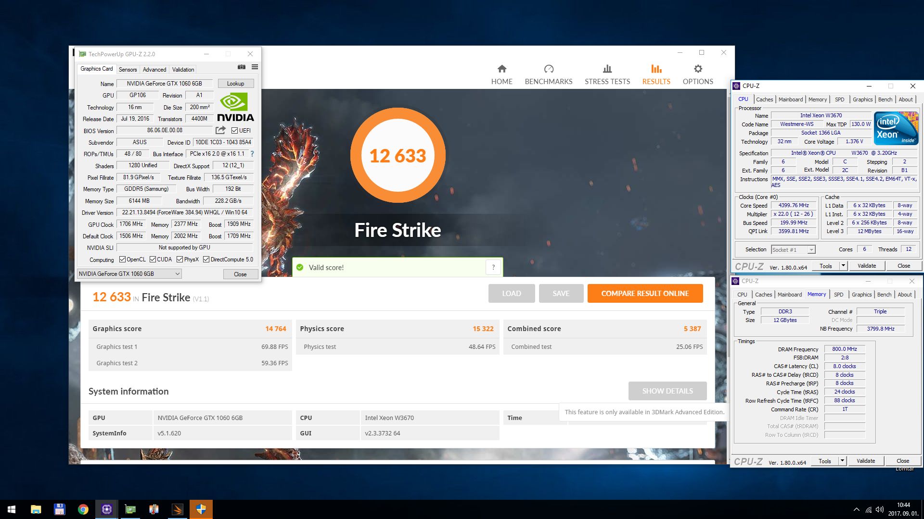Viewport: 924px width, 519px height.
Task: Go to 3DMark Home icon
Action: tap(501, 69)
